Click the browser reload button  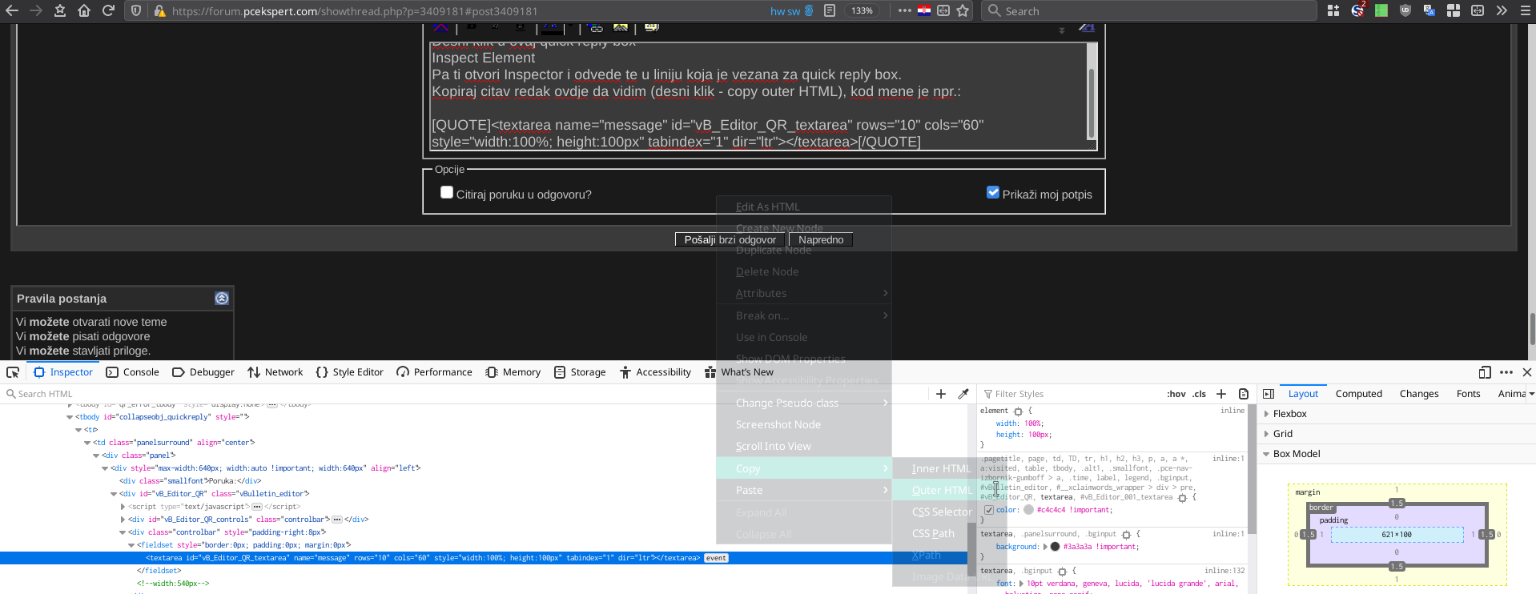coord(108,11)
